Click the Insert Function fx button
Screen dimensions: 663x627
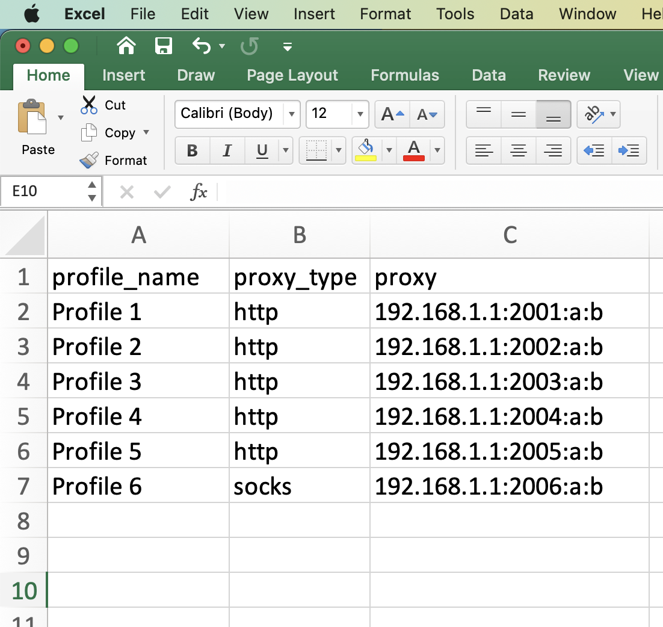tap(199, 192)
